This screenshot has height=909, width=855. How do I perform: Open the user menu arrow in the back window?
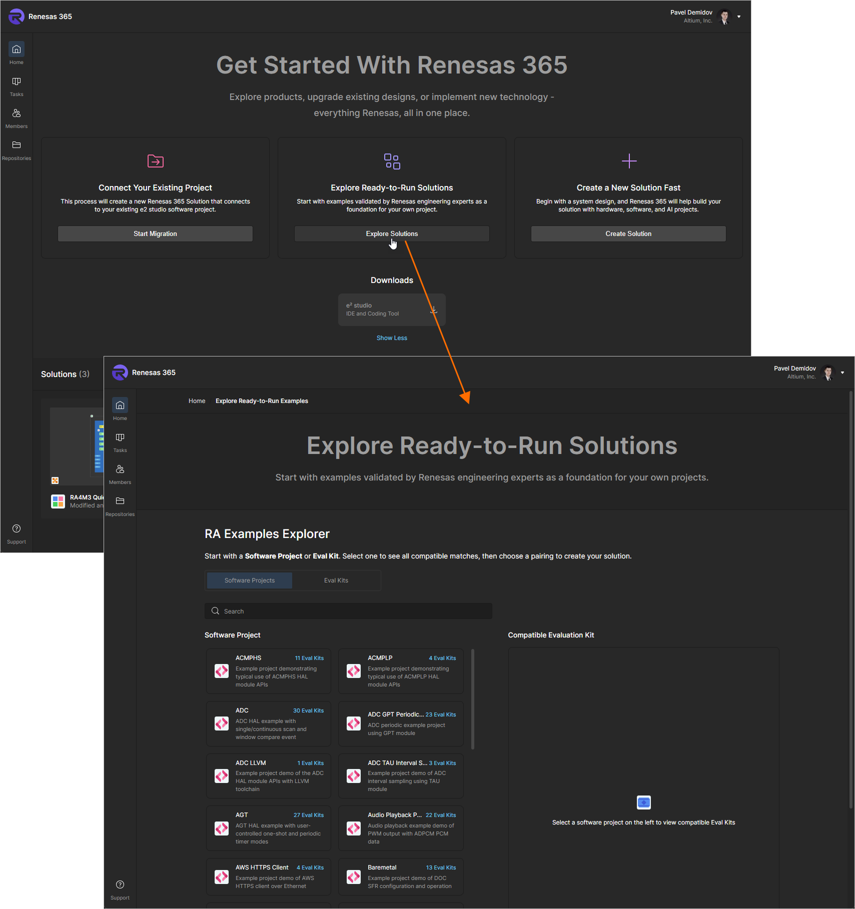pos(739,16)
